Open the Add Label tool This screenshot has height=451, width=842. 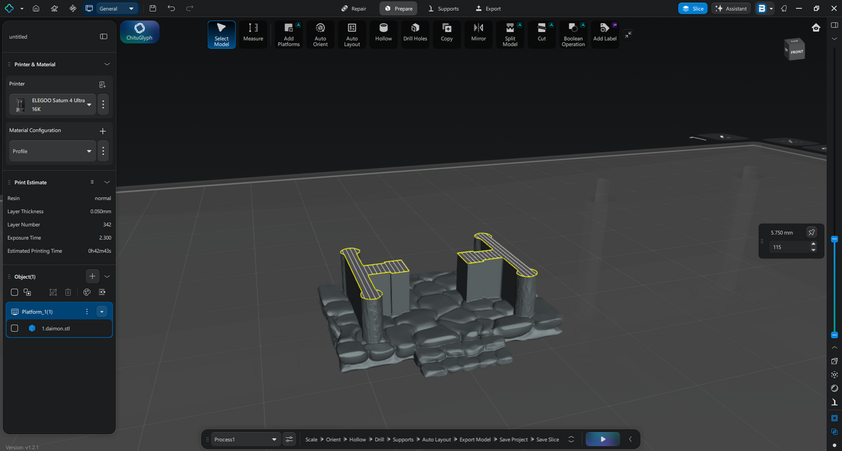[x=605, y=35]
